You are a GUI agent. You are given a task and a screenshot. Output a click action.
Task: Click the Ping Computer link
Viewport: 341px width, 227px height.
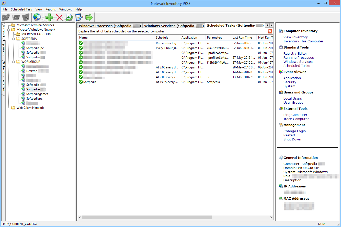click(295, 115)
